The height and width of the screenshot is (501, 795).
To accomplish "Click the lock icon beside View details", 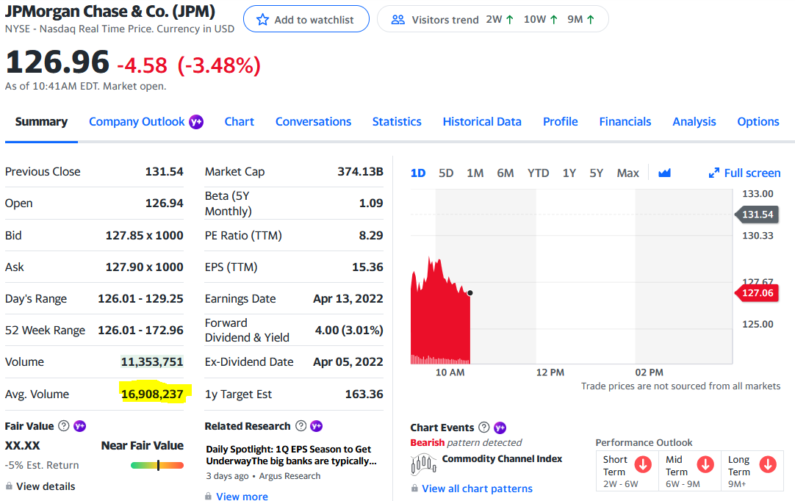I will [x=9, y=486].
